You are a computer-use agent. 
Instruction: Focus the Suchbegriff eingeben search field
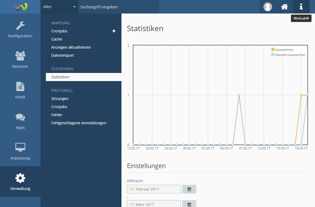[x=118, y=7]
